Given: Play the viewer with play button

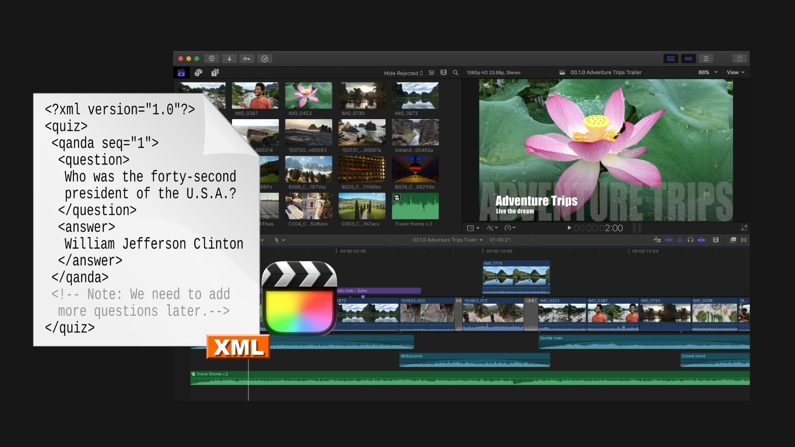Looking at the screenshot, I should point(569,228).
